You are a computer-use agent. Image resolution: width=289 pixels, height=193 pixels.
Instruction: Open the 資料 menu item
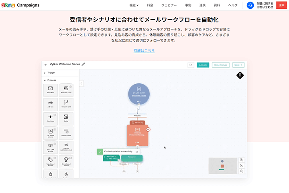tap(217, 5)
